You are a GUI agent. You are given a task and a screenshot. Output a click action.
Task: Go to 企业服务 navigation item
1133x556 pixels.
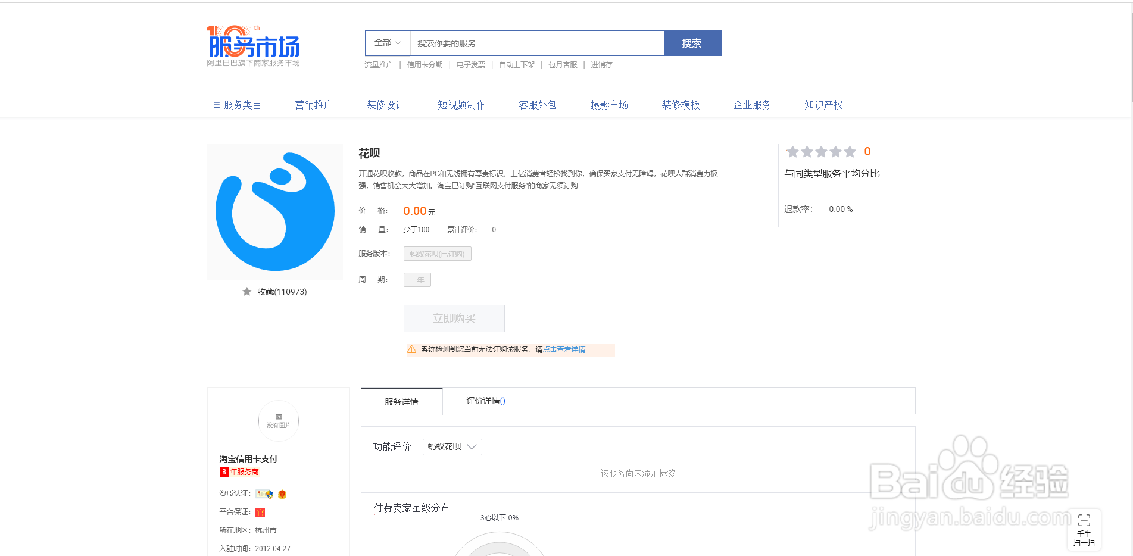pos(752,105)
